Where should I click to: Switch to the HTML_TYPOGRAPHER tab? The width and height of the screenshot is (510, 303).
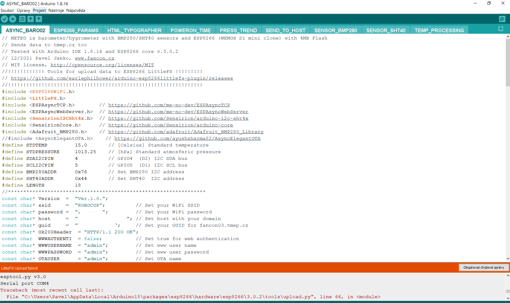(x=134, y=30)
